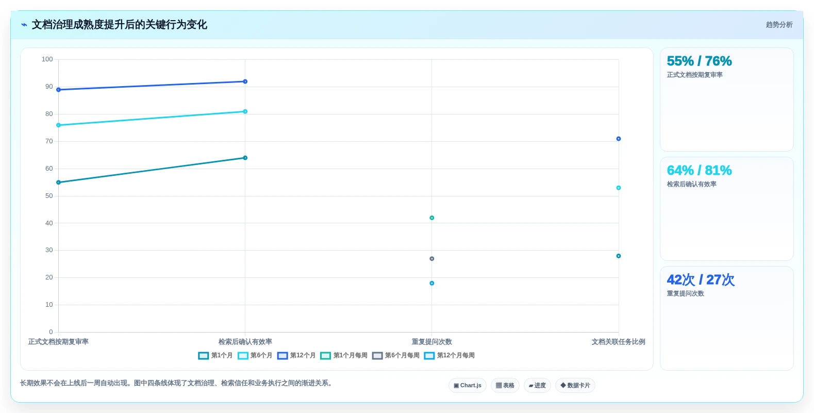Click the 重复提问次数 point at 18
The image size is (814, 413).
(432, 283)
